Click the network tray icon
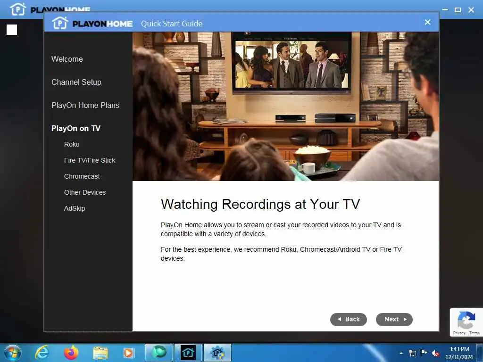483x362 pixels. click(412, 353)
